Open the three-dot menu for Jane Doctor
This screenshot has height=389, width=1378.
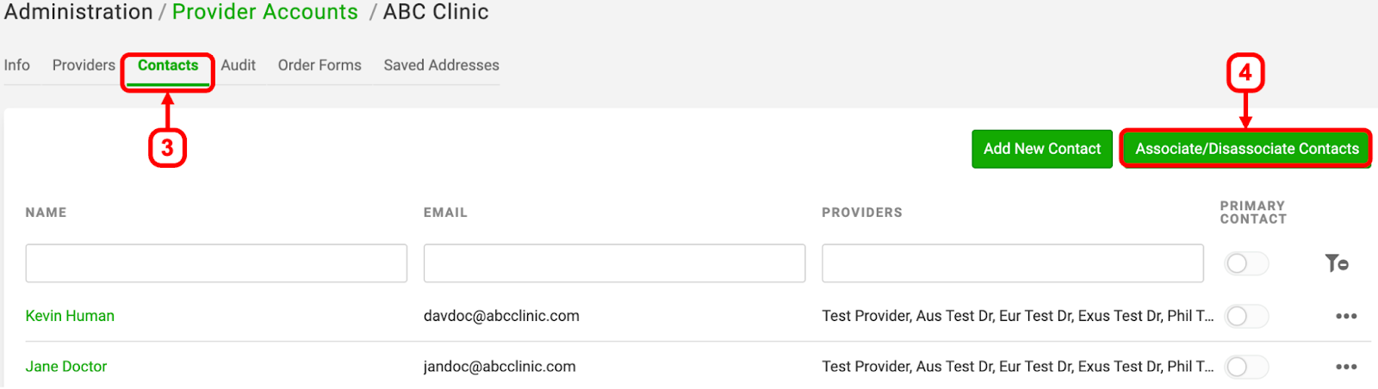pyautogui.click(x=1346, y=367)
